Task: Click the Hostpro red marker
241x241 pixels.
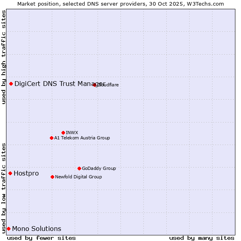Action: point(10,173)
